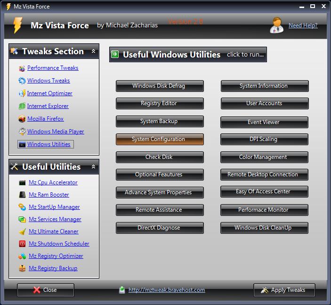
Task: Visit the mztweak.bravehost.com link
Action: (166, 290)
